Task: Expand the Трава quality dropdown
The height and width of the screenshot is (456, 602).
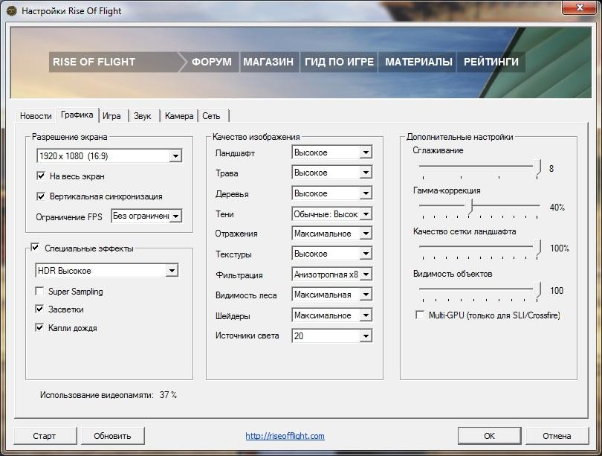Action: [331, 173]
